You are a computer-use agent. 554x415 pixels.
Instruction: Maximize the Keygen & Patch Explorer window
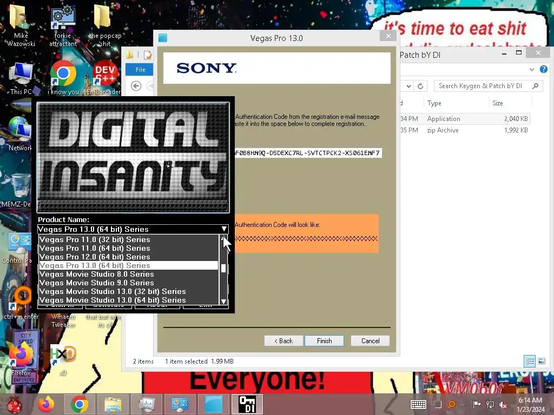pyautogui.click(x=519, y=53)
